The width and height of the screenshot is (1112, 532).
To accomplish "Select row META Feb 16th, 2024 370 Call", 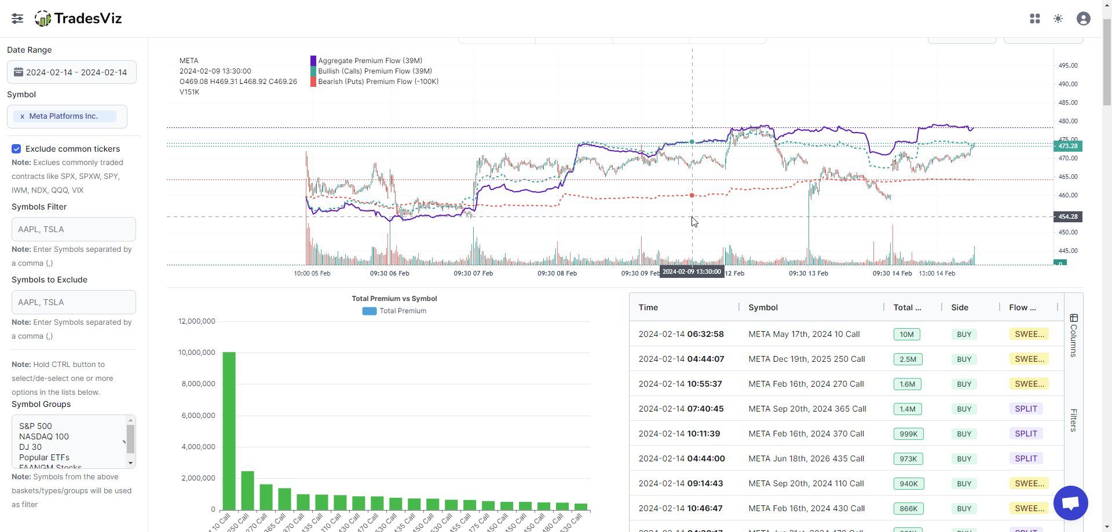I will [847, 434].
